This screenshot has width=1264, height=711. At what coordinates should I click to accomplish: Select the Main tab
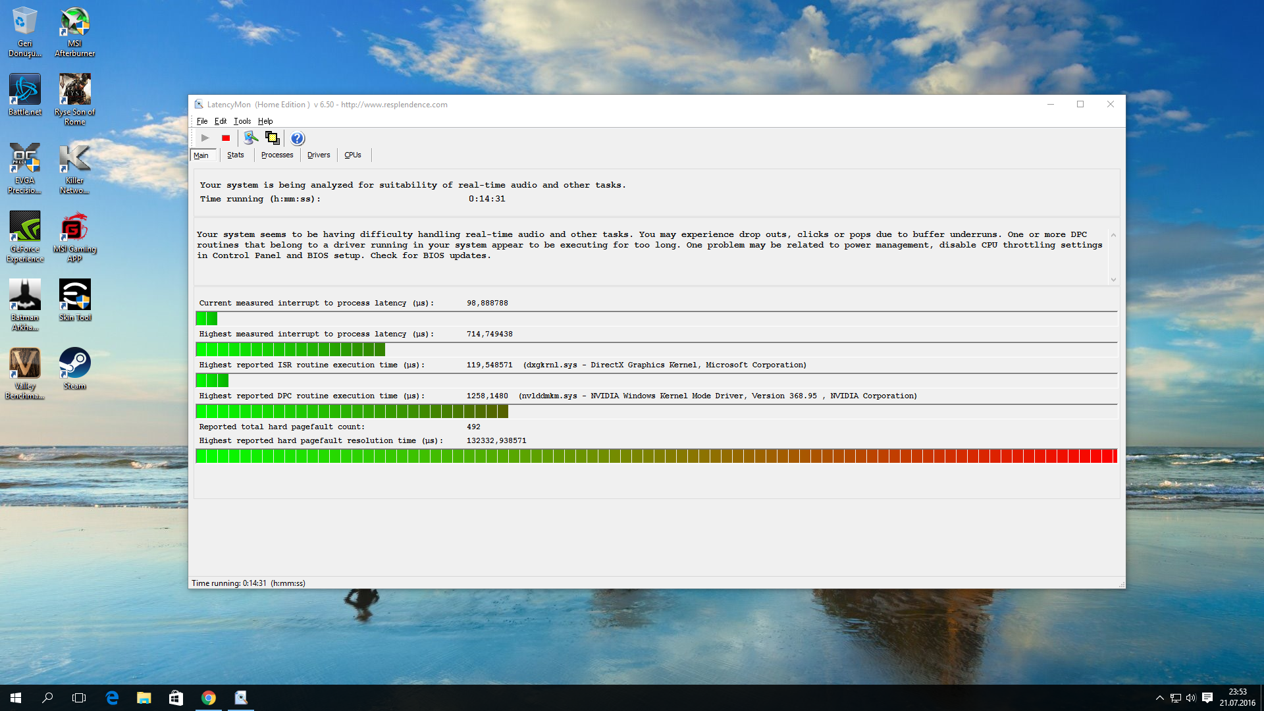pos(201,155)
